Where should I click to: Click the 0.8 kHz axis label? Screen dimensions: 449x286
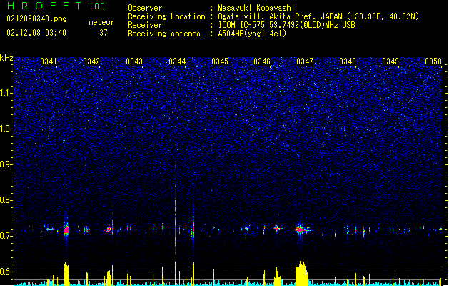click(6, 200)
